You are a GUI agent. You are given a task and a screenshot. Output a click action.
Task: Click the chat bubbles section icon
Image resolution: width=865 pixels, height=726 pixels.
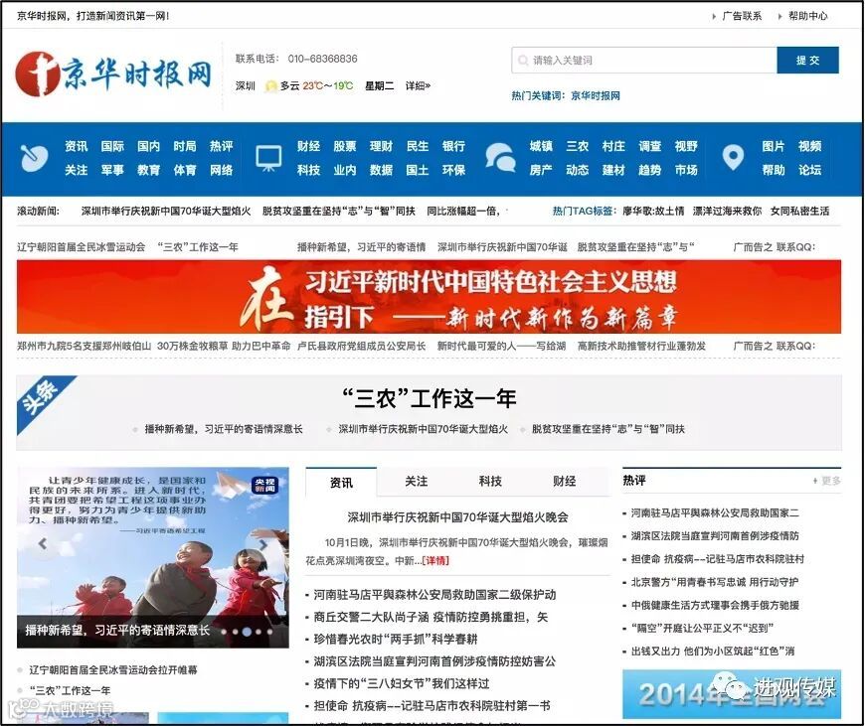500,158
